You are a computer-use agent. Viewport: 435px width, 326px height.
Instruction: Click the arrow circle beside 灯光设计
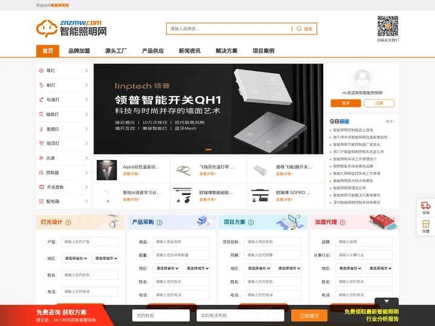pos(68,222)
